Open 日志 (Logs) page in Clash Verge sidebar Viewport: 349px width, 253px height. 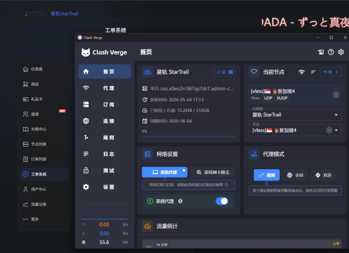coord(105,154)
